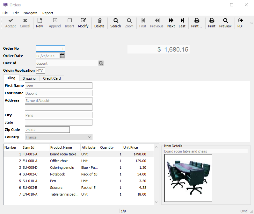This screenshot has height=214, width=254.
Task: Click the Zoom toolbar icon
Action: [129, 20]
